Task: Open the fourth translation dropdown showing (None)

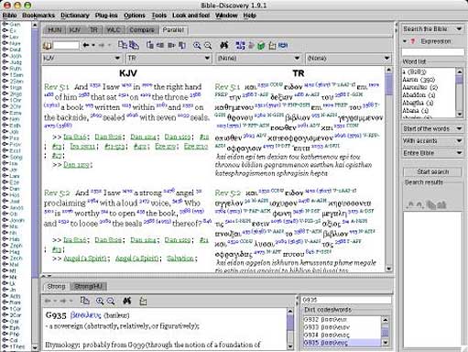Action: [x=348, y=58]
